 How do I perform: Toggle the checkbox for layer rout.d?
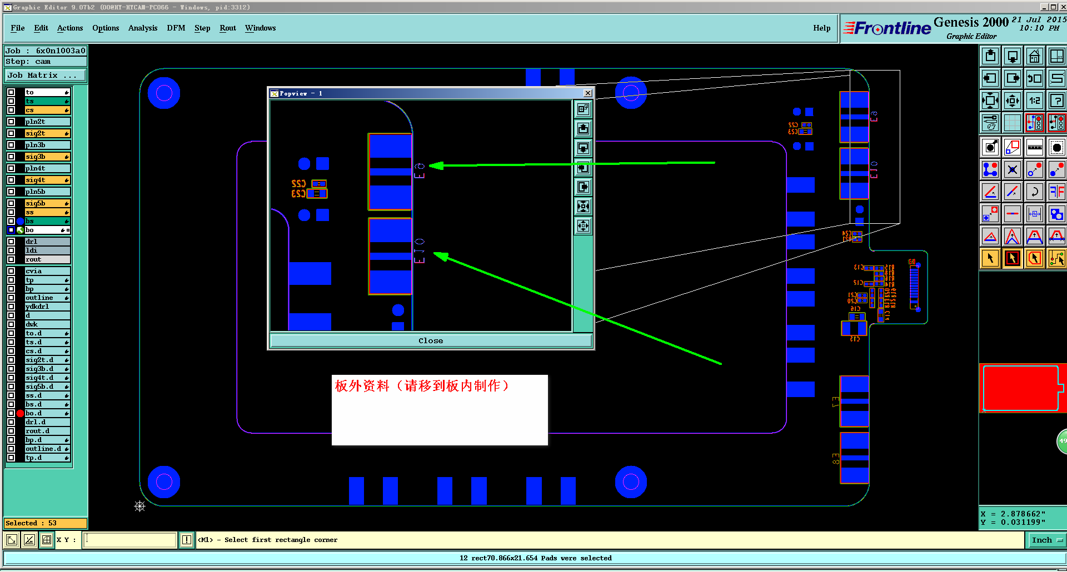(11, 431)
